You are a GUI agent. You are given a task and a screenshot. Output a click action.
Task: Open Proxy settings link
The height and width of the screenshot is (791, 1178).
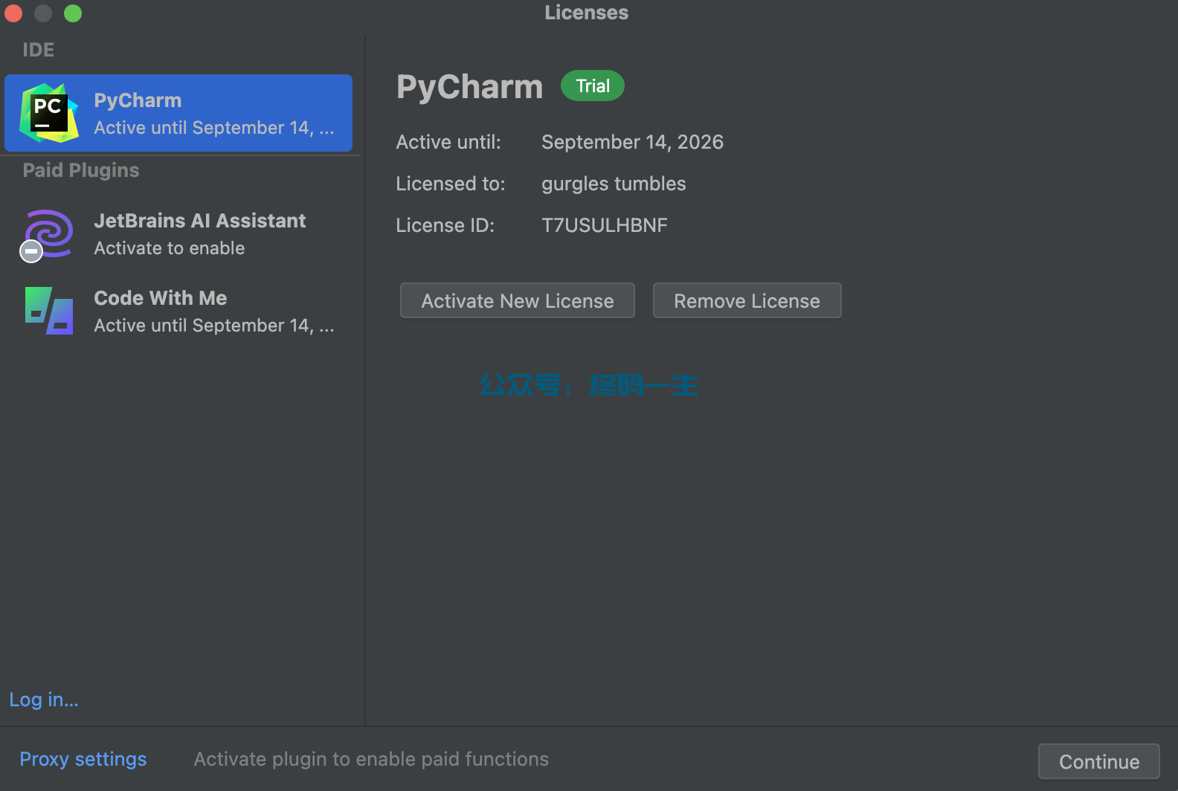point(83,759)
